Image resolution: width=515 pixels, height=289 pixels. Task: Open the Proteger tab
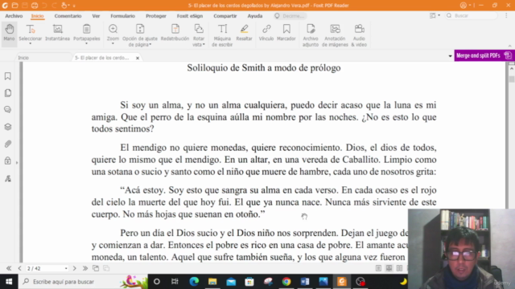pyautogui.click(x=156, y=16)
